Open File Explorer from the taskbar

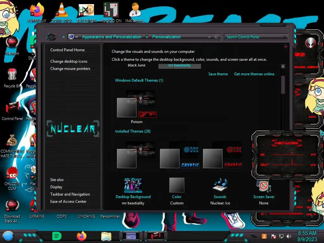click(x=106, y=236)
